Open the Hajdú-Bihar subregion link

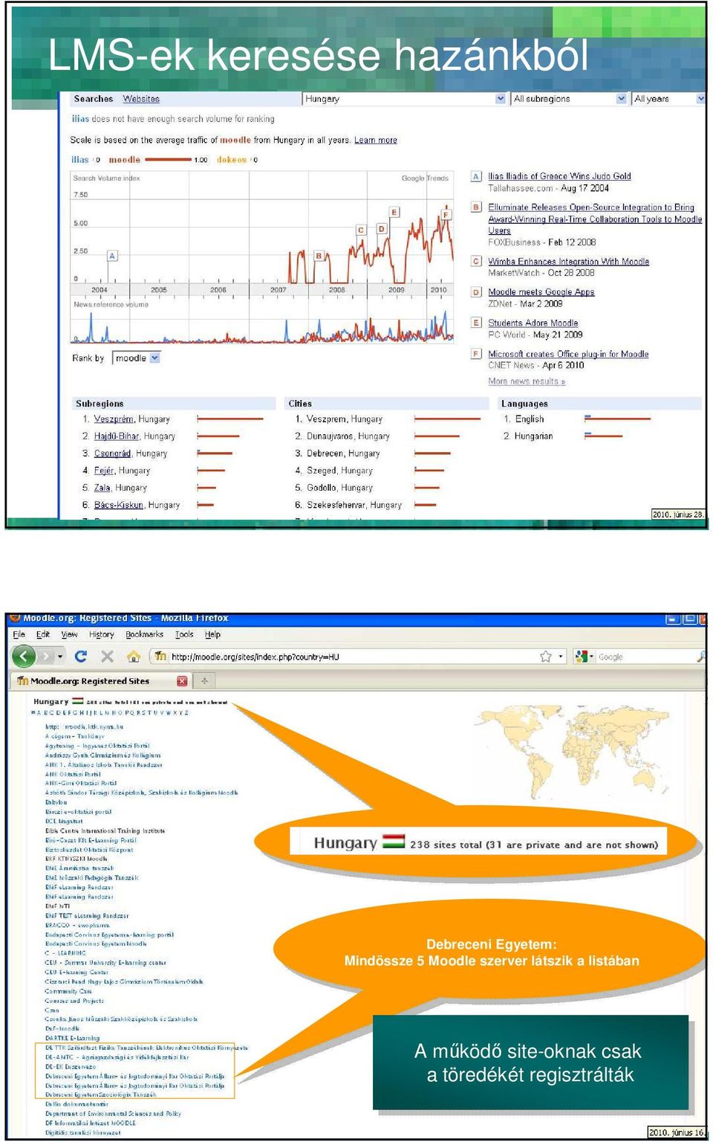[x=117, y=436]
